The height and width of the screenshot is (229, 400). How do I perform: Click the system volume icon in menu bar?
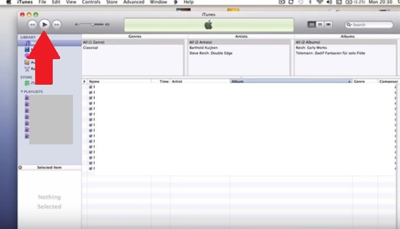[x=329, y=2]
